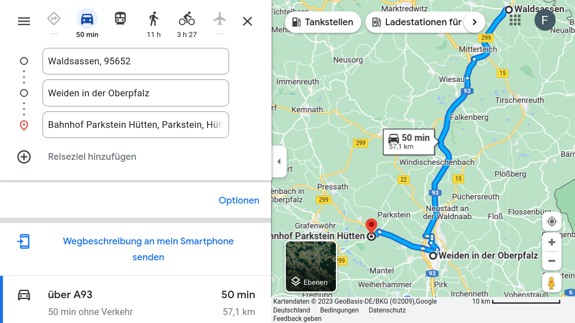Open the Ebenen layers thumbnail
Screen dimensions: 575x323
[311, 266]
